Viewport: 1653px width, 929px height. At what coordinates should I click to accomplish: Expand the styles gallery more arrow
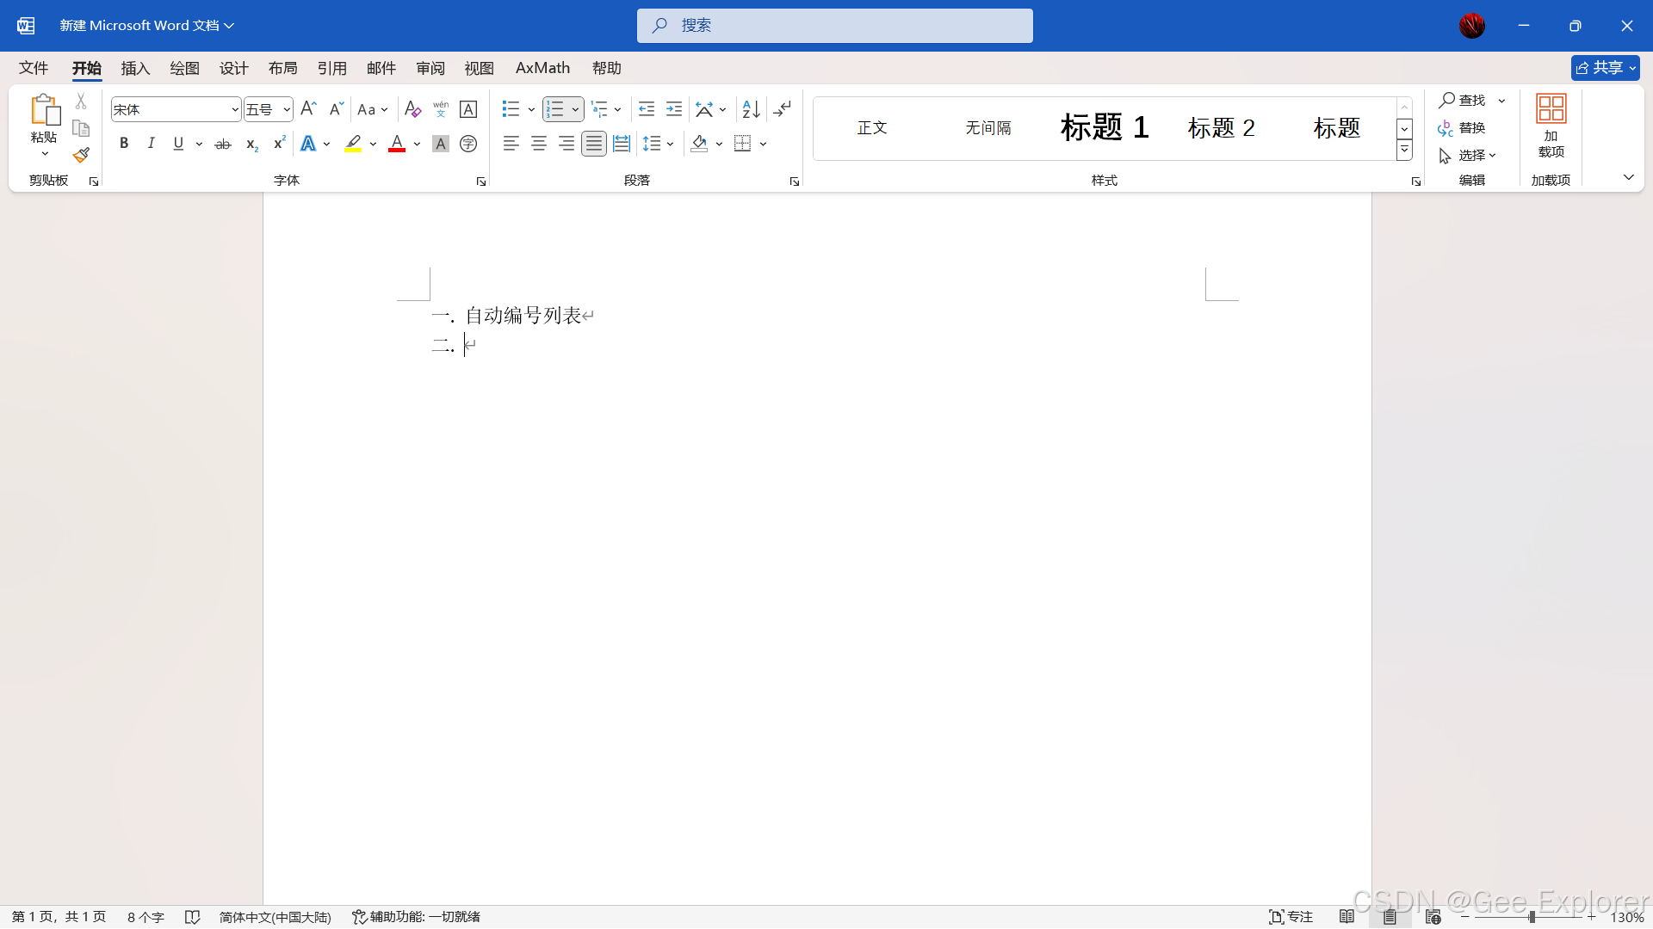coord(1404,150)
